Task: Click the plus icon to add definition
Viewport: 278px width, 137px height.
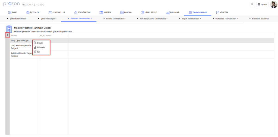Action: [7, 35]
